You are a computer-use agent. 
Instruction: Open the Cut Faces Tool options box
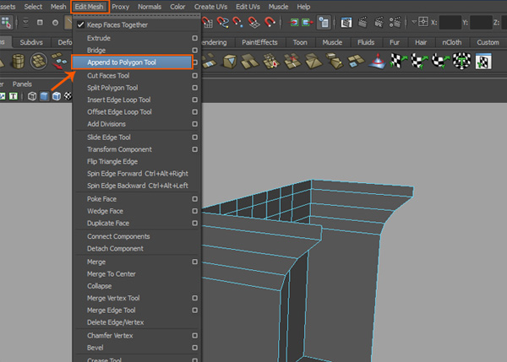pos(194,76)
